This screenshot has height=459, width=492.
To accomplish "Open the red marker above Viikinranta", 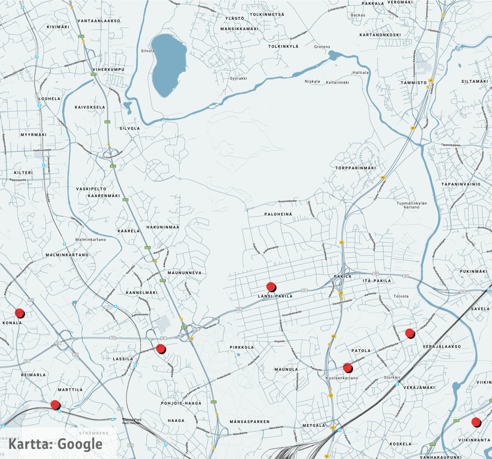I will coord(476,422).
